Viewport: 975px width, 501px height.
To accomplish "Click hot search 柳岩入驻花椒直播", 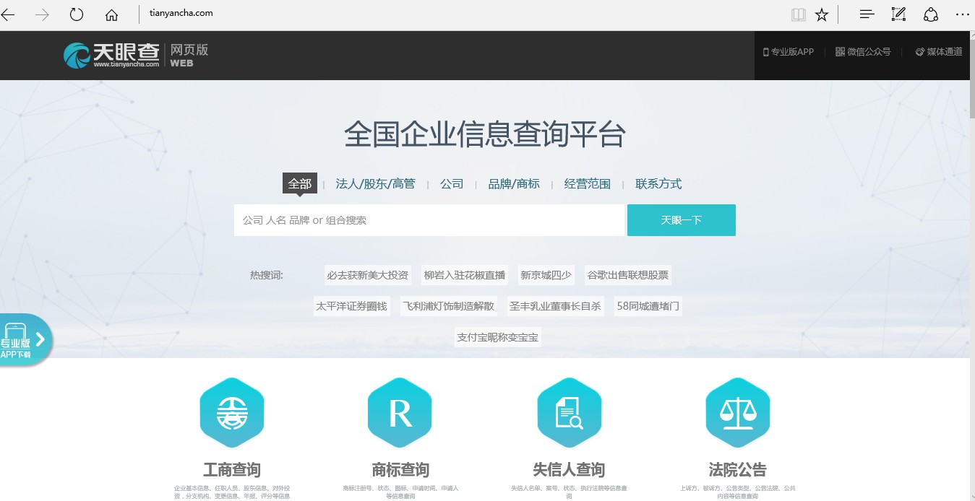I will pyautogui.click(x=465, y=275).
